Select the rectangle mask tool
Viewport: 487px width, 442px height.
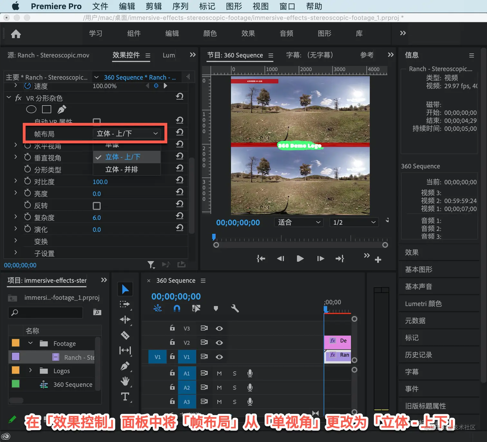(47, 110)
